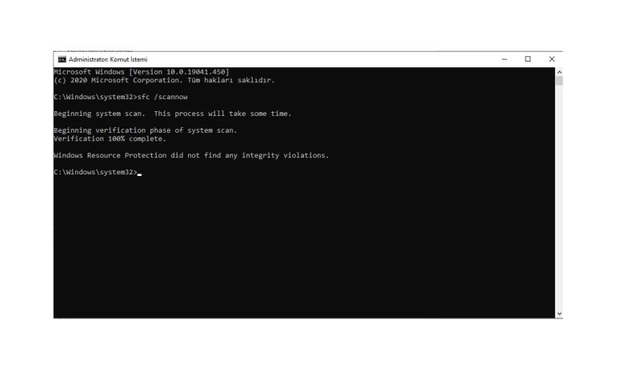Click the 'sfc /scannow' command text
Screen dimensions: 624x376
tap(162, 97)
